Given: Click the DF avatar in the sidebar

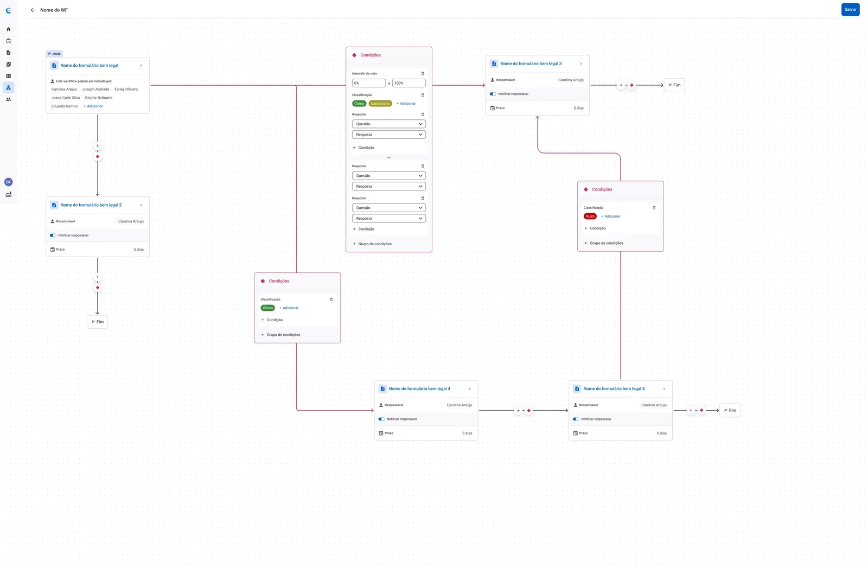Looking at the screenshot, I should [8, 182].
